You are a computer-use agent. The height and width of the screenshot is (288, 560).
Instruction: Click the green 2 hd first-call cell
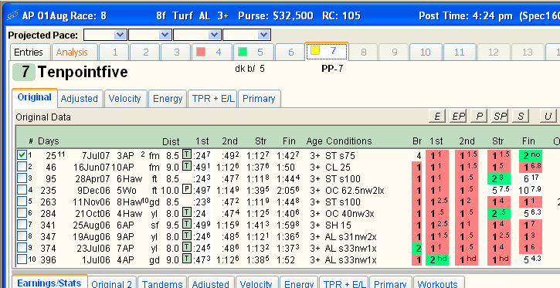(436, 259)
